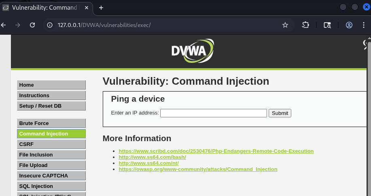Image resolution: width=371 pixels, height=196 pixels.
Task: Click the browser reload icon
Action: coord(32,25)
